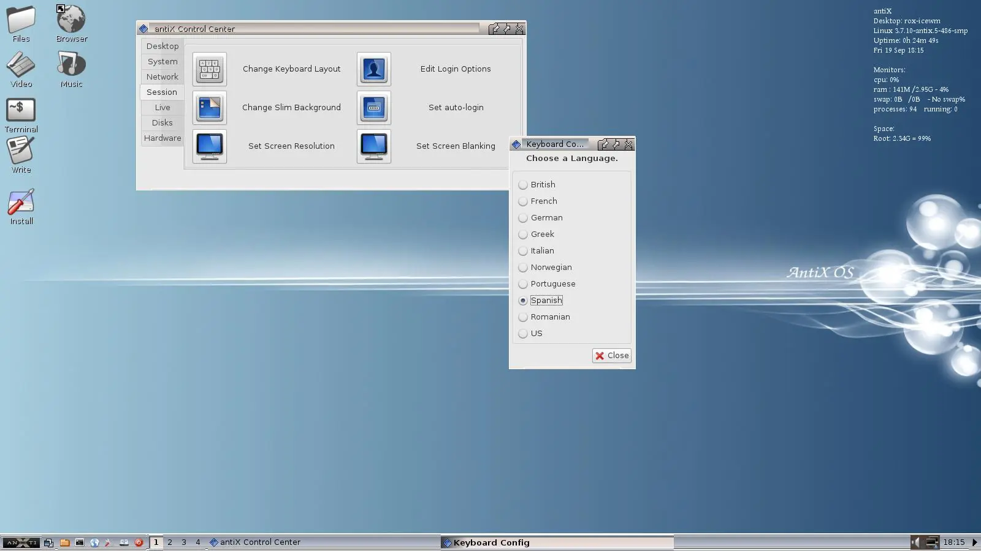Open the Terminal desktop icon
This screenshot has width=981, height=551.
pyautogui.click(x=21, y=115)
